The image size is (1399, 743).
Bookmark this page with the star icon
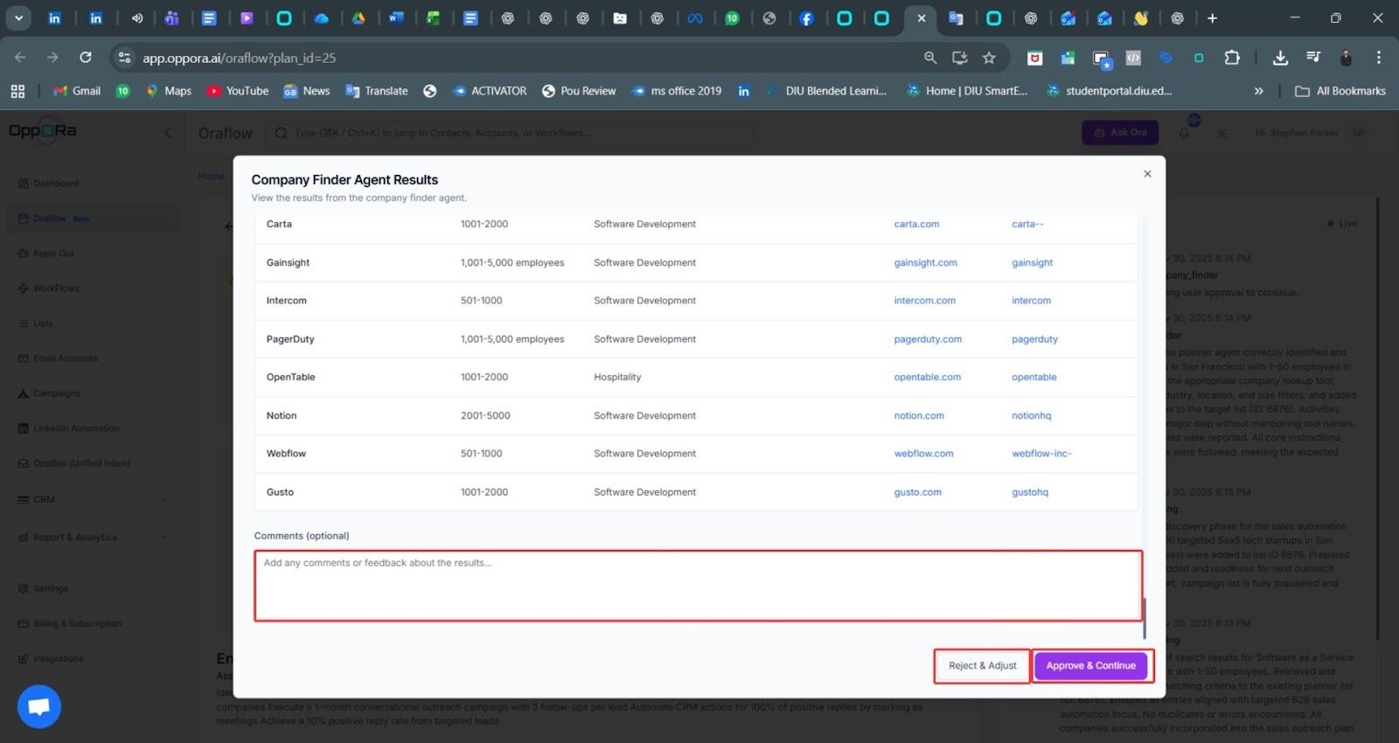(989, 58)
